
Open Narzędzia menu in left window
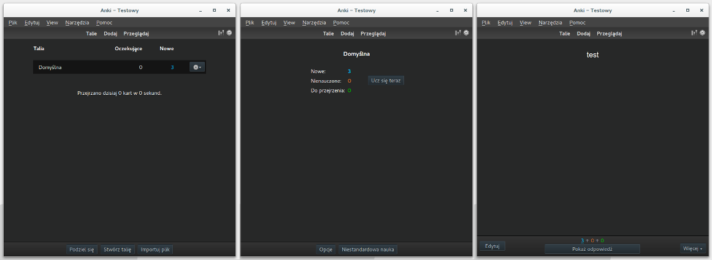pyautogui.click(x=77, y=23)
